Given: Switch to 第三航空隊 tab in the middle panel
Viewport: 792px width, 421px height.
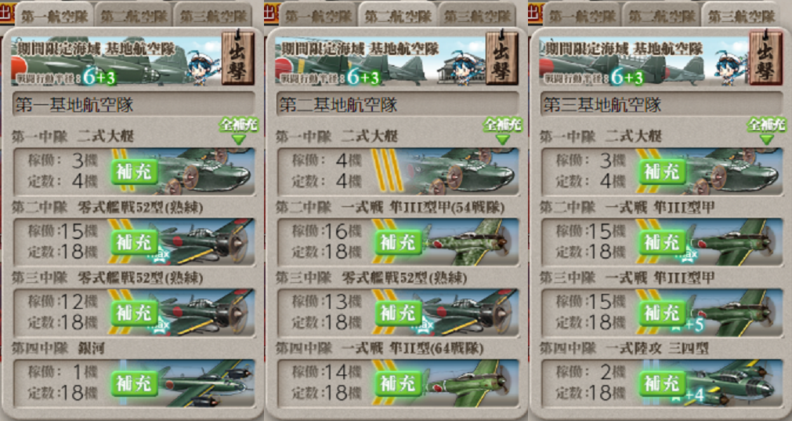Looking at the screenshot, I should [477, 15].
